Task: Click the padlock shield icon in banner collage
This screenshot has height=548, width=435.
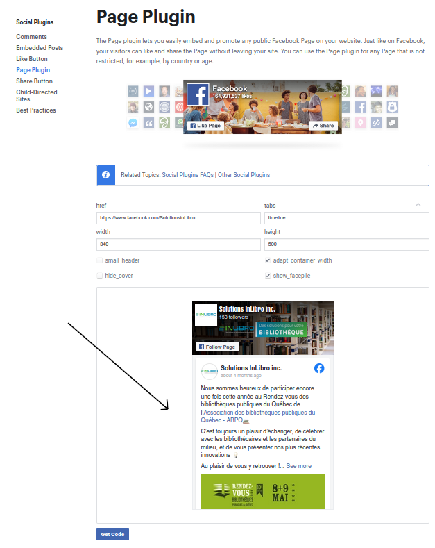Action: (x=392, y=107)
